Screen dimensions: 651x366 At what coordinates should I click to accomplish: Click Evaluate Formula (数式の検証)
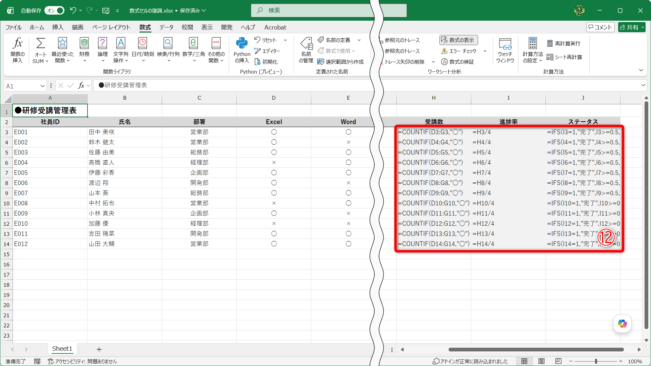coord(458,62)
